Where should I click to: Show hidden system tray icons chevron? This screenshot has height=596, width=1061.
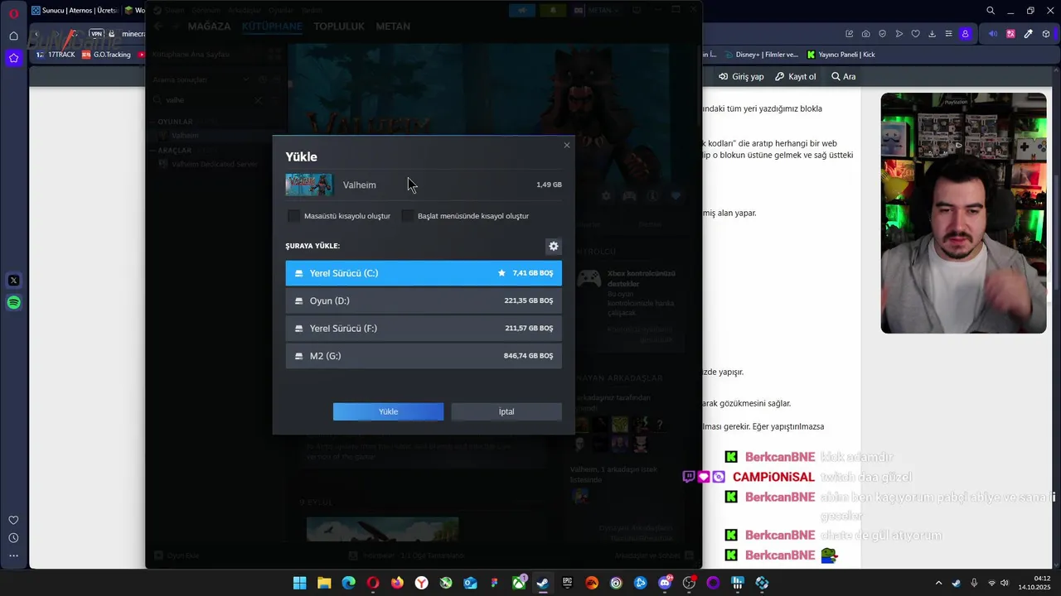[938, 583]
